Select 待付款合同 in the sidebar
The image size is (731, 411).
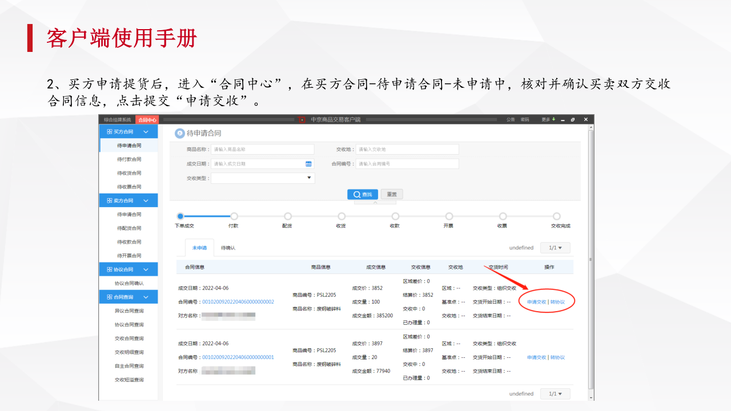tap(129, 159)
